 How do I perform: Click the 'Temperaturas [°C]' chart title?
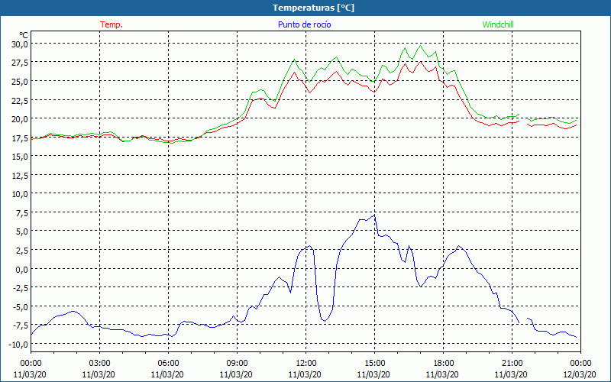pyautogui.click(x=313, y=8)
